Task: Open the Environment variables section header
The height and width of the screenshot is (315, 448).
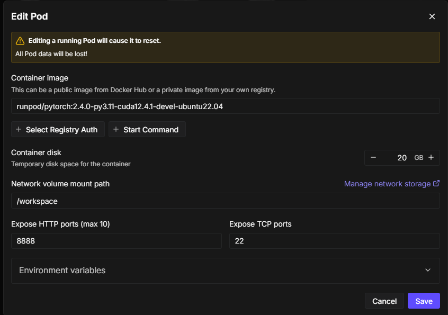Action: [62, 270]
